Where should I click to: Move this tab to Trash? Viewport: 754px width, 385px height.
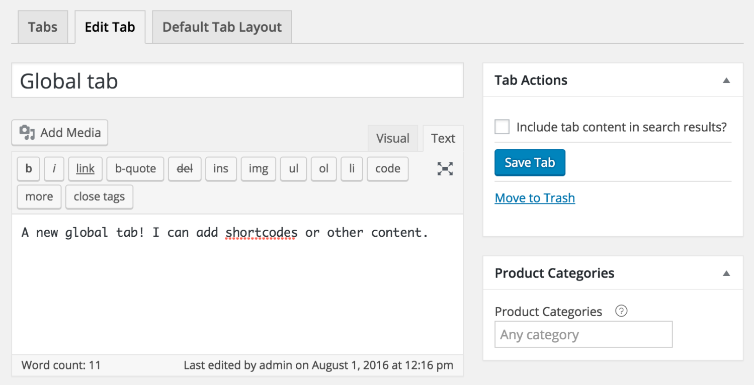(535, 198)
